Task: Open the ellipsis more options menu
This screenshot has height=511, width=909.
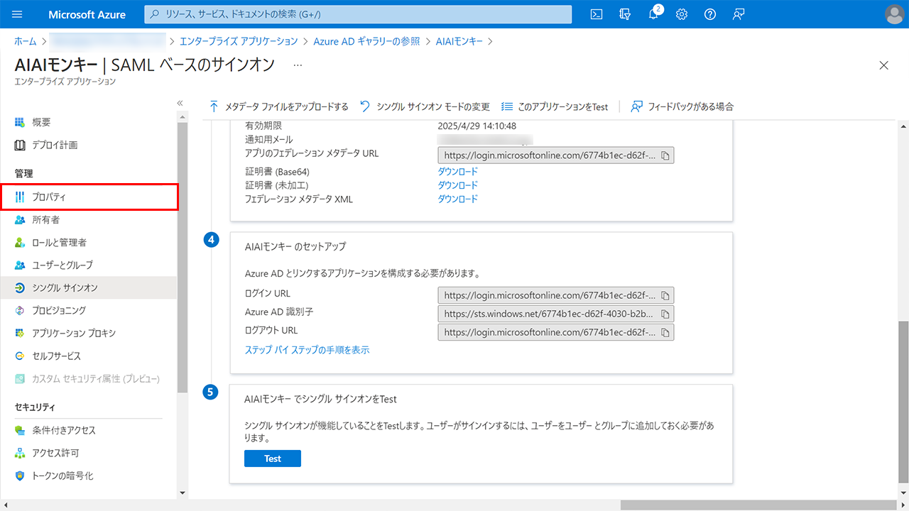Action: tap(298, 65)
